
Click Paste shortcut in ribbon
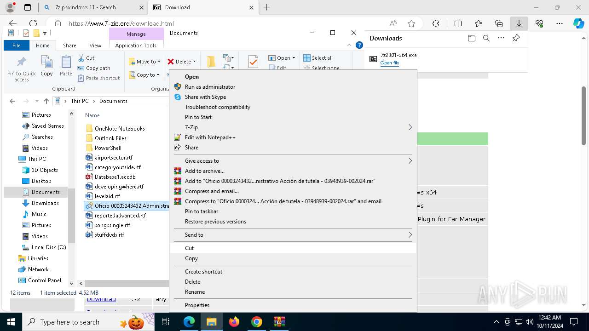(99, 78)
